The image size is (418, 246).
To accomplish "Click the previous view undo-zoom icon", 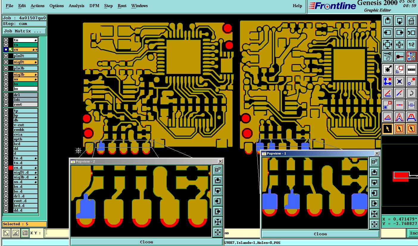I will coord(411,33).
